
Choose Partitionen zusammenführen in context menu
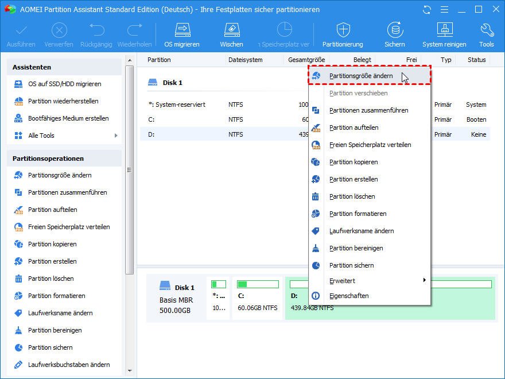(x=370, y=110)
